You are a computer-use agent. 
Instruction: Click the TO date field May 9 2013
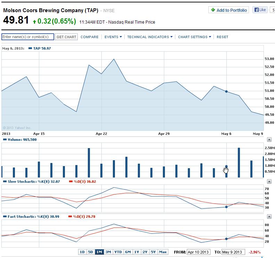coord(233,252)
